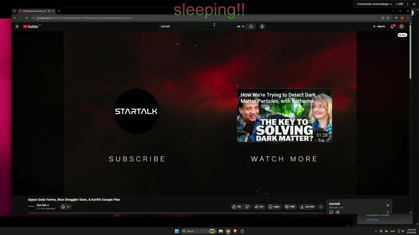Dislike the video

click(x=247, y=207)
